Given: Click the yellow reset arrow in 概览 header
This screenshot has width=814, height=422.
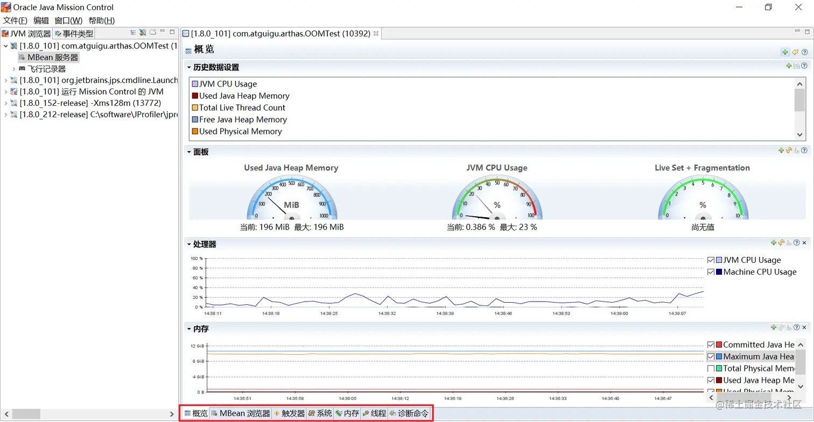Looking at the screenshot, I should pos(795,52).
